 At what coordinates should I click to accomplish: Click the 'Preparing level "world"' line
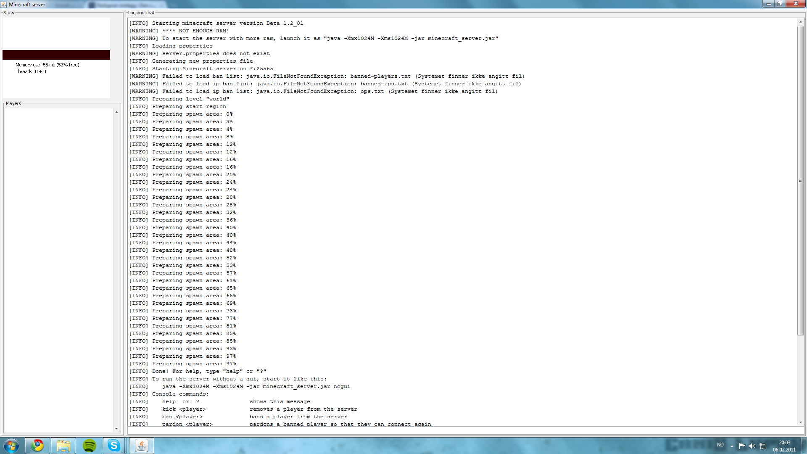[x=179, y=99]
